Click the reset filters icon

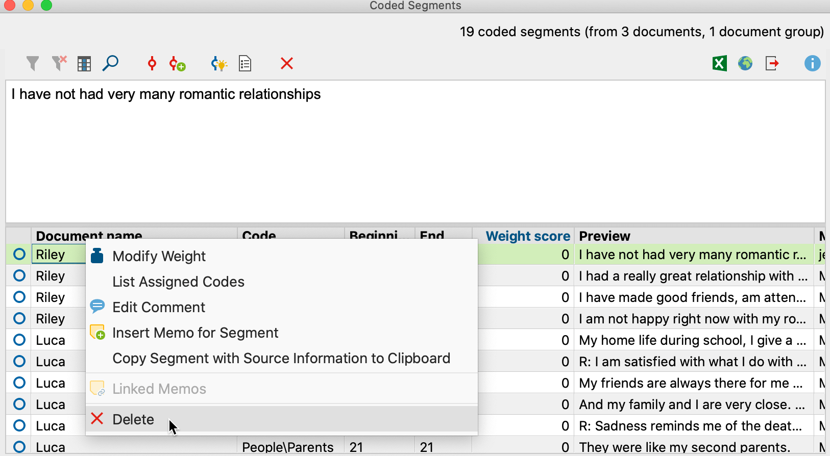[x=59, y=64]
